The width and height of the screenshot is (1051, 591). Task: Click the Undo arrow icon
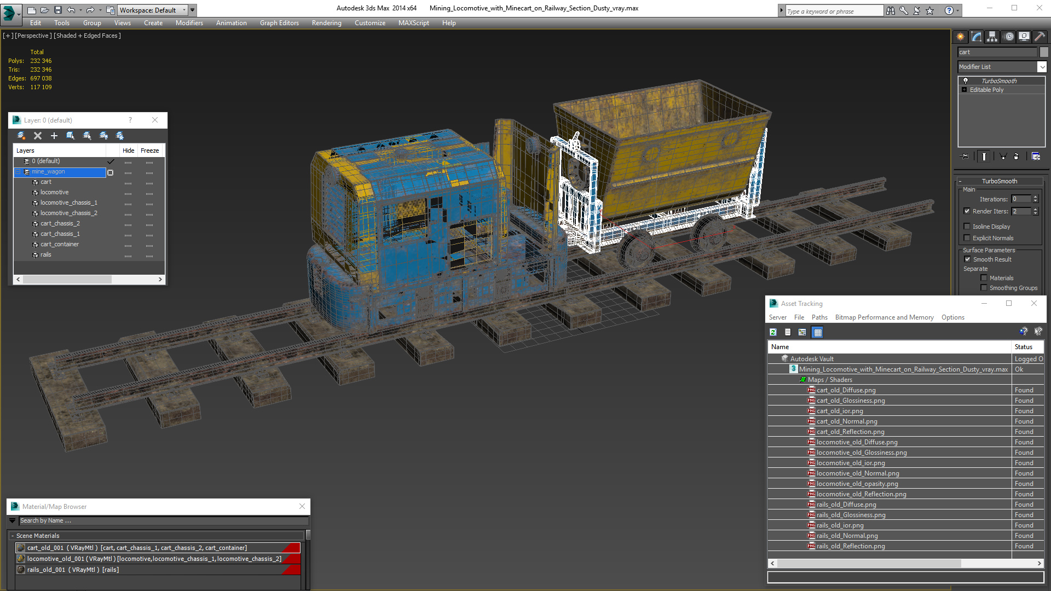pos(71,10)
